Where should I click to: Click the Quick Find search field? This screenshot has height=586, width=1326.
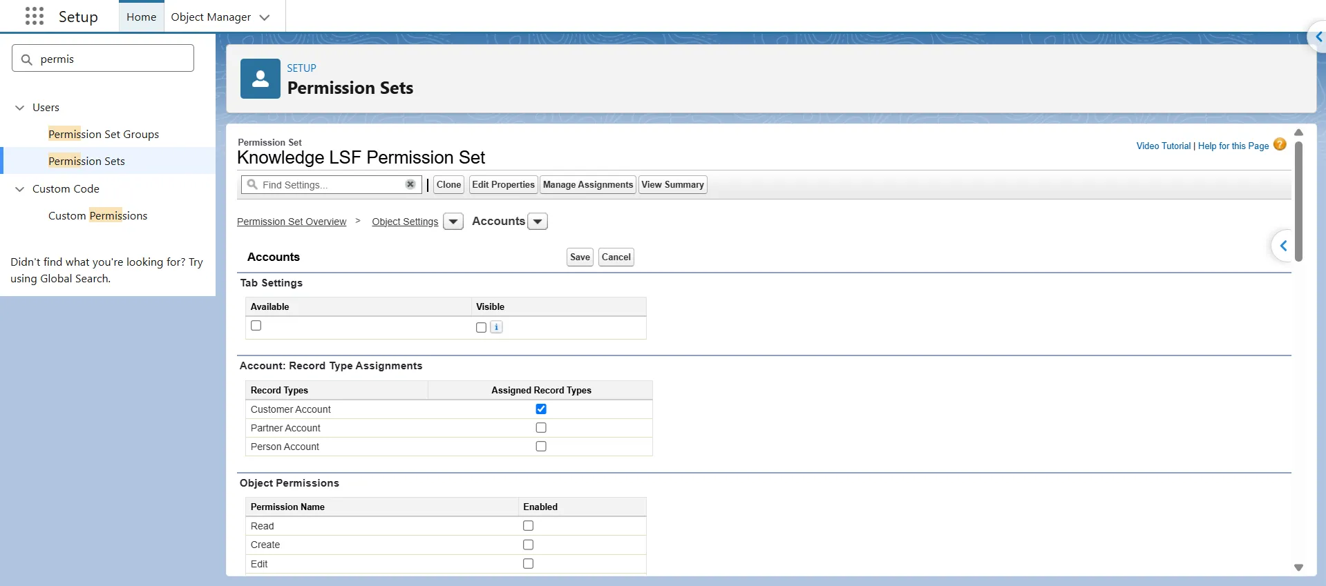[103, 58]
